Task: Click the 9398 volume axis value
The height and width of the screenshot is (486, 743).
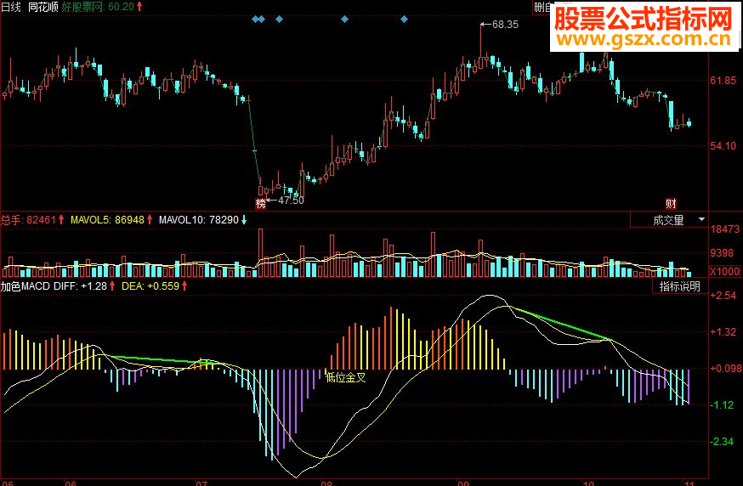Action: click(x=722, y=253)
